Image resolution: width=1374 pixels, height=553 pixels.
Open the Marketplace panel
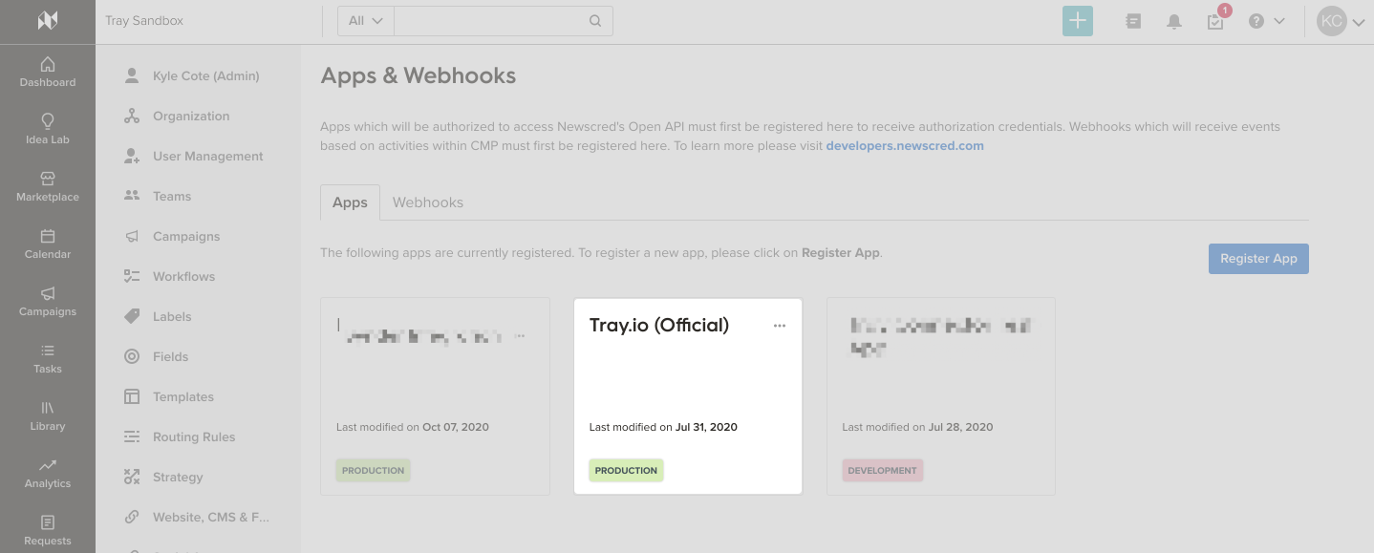[x=47, y=187]
